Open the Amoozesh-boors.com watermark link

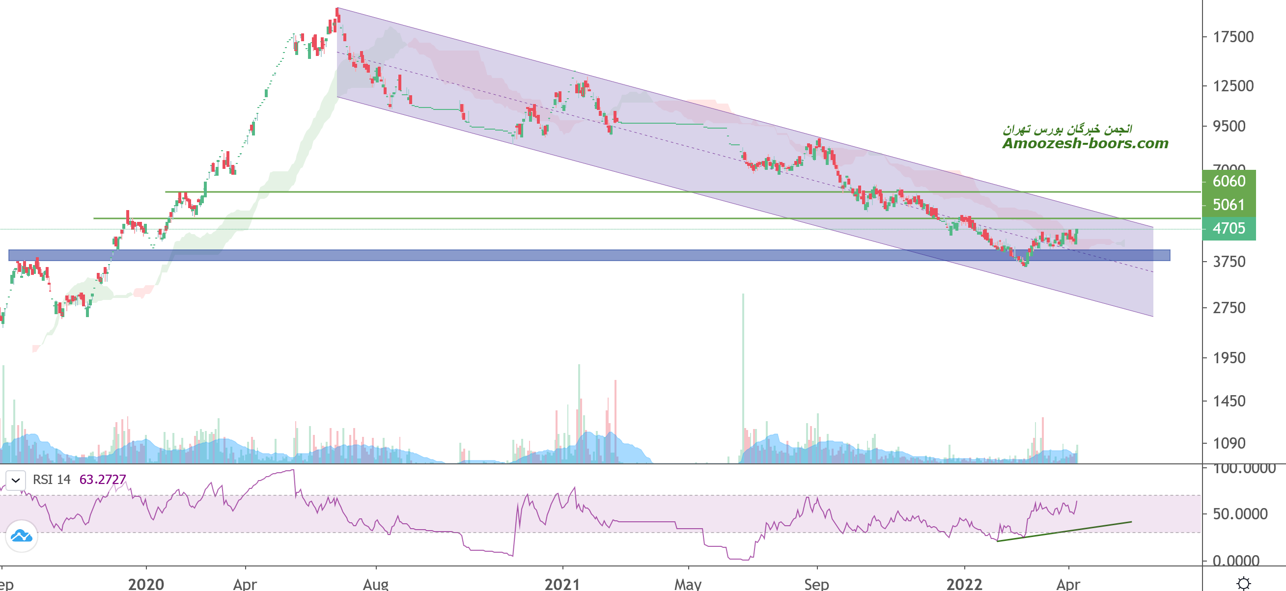1085,144
